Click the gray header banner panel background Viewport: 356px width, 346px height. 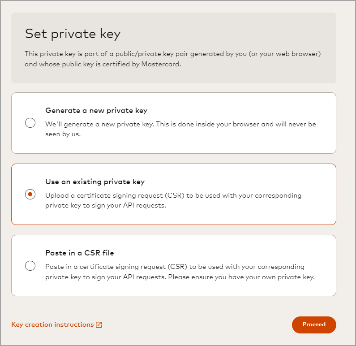[x=269, y=31]
